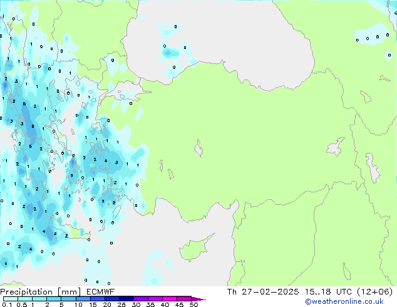Select the 0.5–1 mm legend color box

pos(25,299)
